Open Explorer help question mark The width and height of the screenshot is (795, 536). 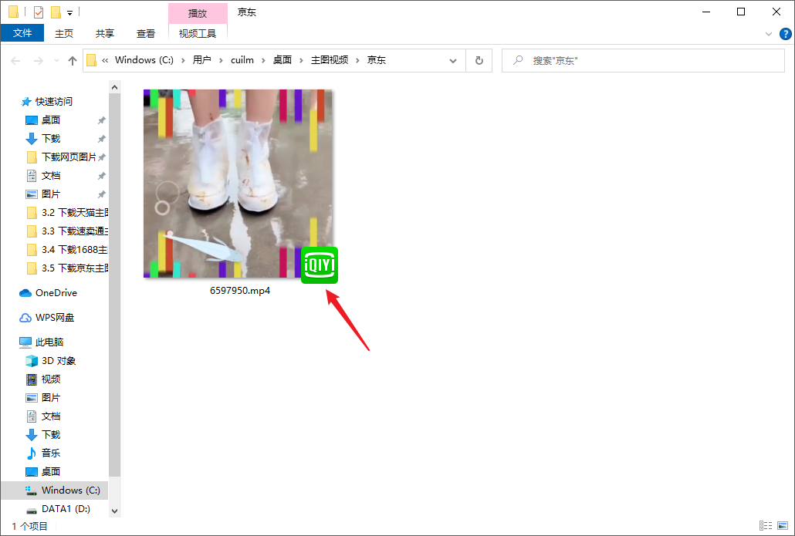coord(786,34)
